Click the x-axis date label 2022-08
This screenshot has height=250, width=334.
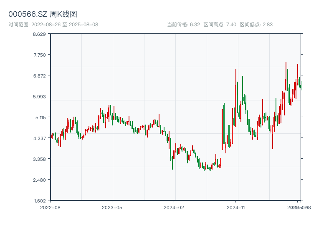click(50, 207)
